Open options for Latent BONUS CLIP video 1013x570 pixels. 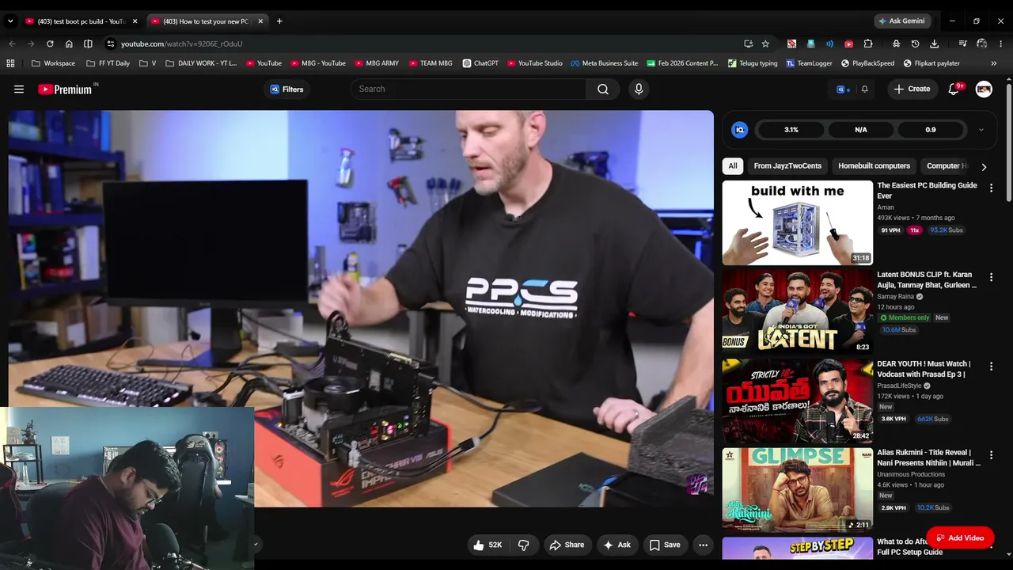click(991, 277)
